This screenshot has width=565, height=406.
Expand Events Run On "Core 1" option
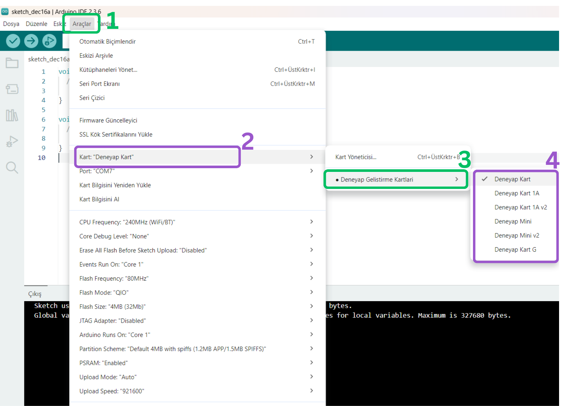(x=197, y=264)
